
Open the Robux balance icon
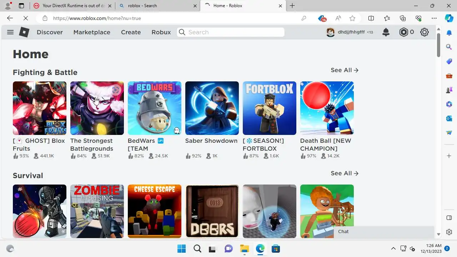tap(404, 32)
